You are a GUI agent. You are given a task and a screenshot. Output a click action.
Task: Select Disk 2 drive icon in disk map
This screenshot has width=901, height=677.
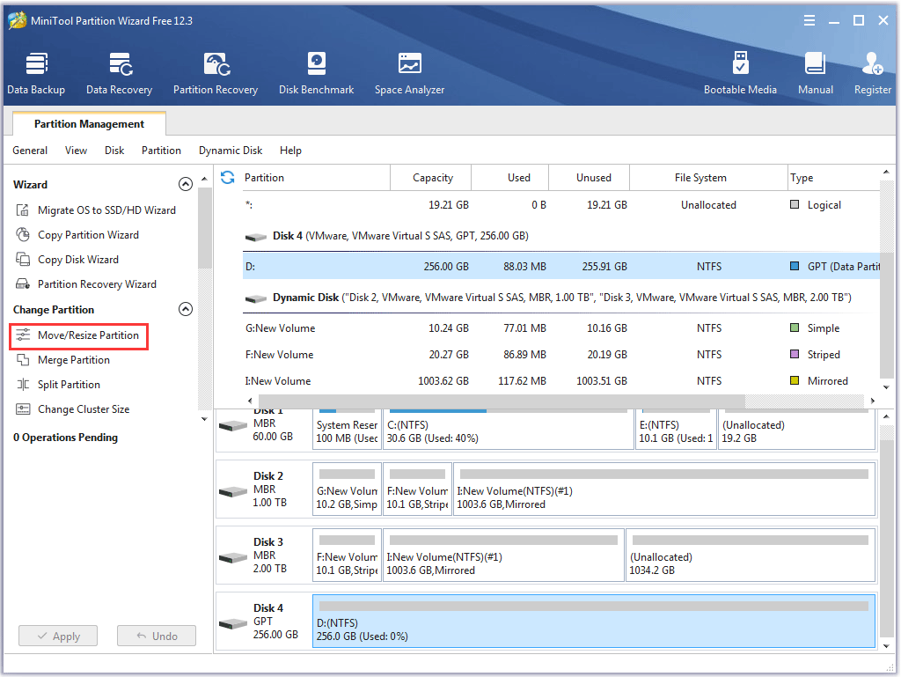click(x=233, y=491)
